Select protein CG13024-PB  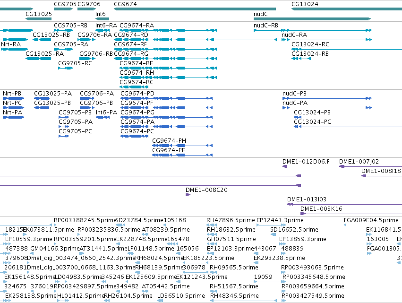(x=312, y=113)
